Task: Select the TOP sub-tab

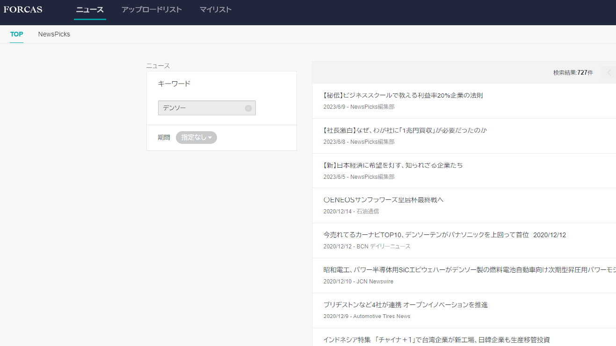Action: click(x=16, y=34)
